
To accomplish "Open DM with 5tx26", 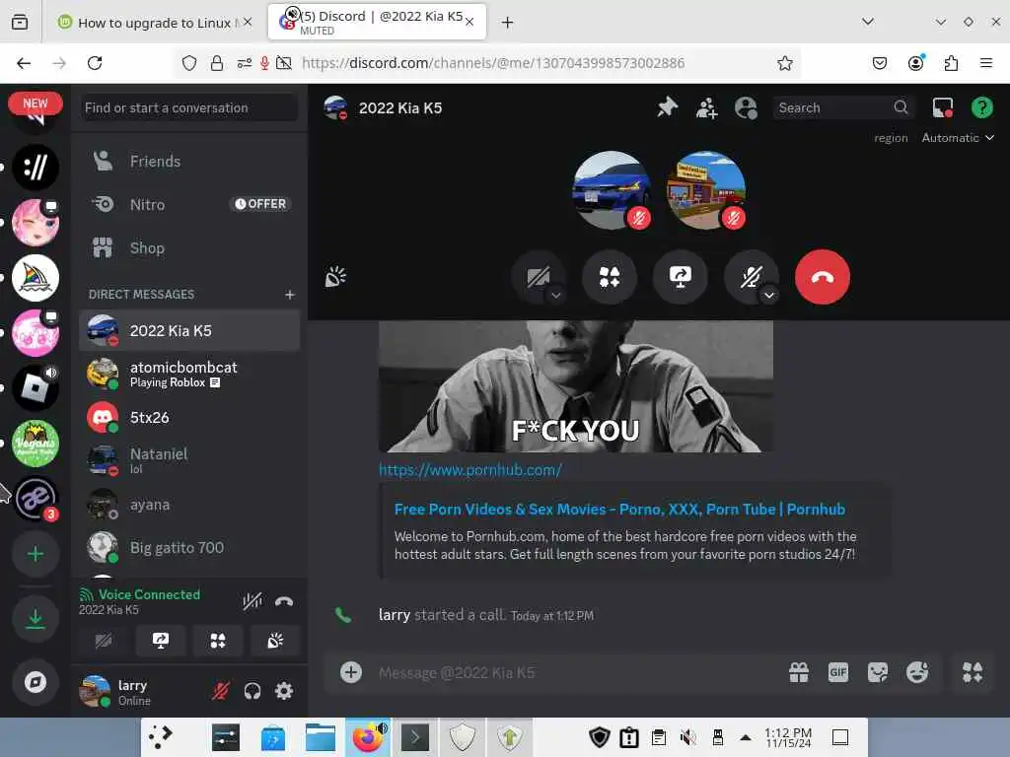I will click(x=189, y=418).
